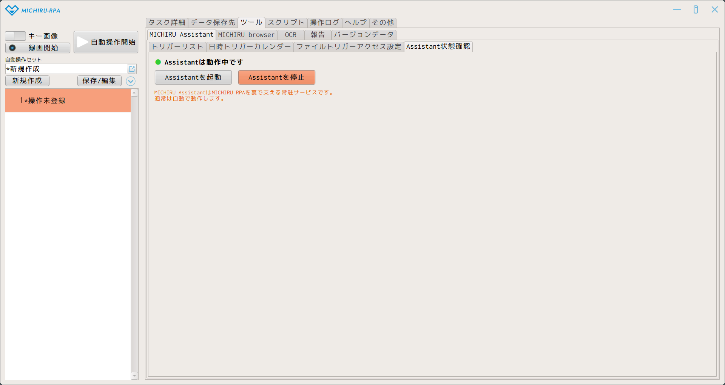725x385 pixels.
Task: Open the トリガーリスト tab
Action: [177, 47]
